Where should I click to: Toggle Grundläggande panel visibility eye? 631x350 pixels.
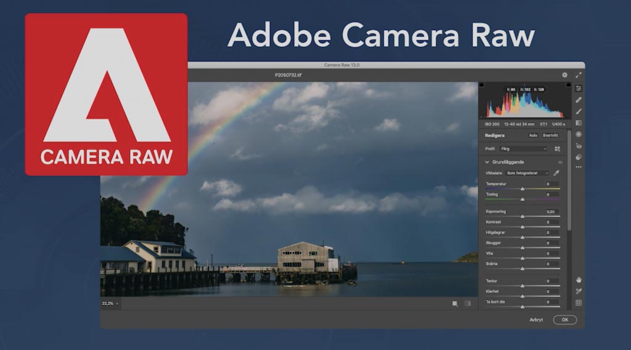pos(560,162)
